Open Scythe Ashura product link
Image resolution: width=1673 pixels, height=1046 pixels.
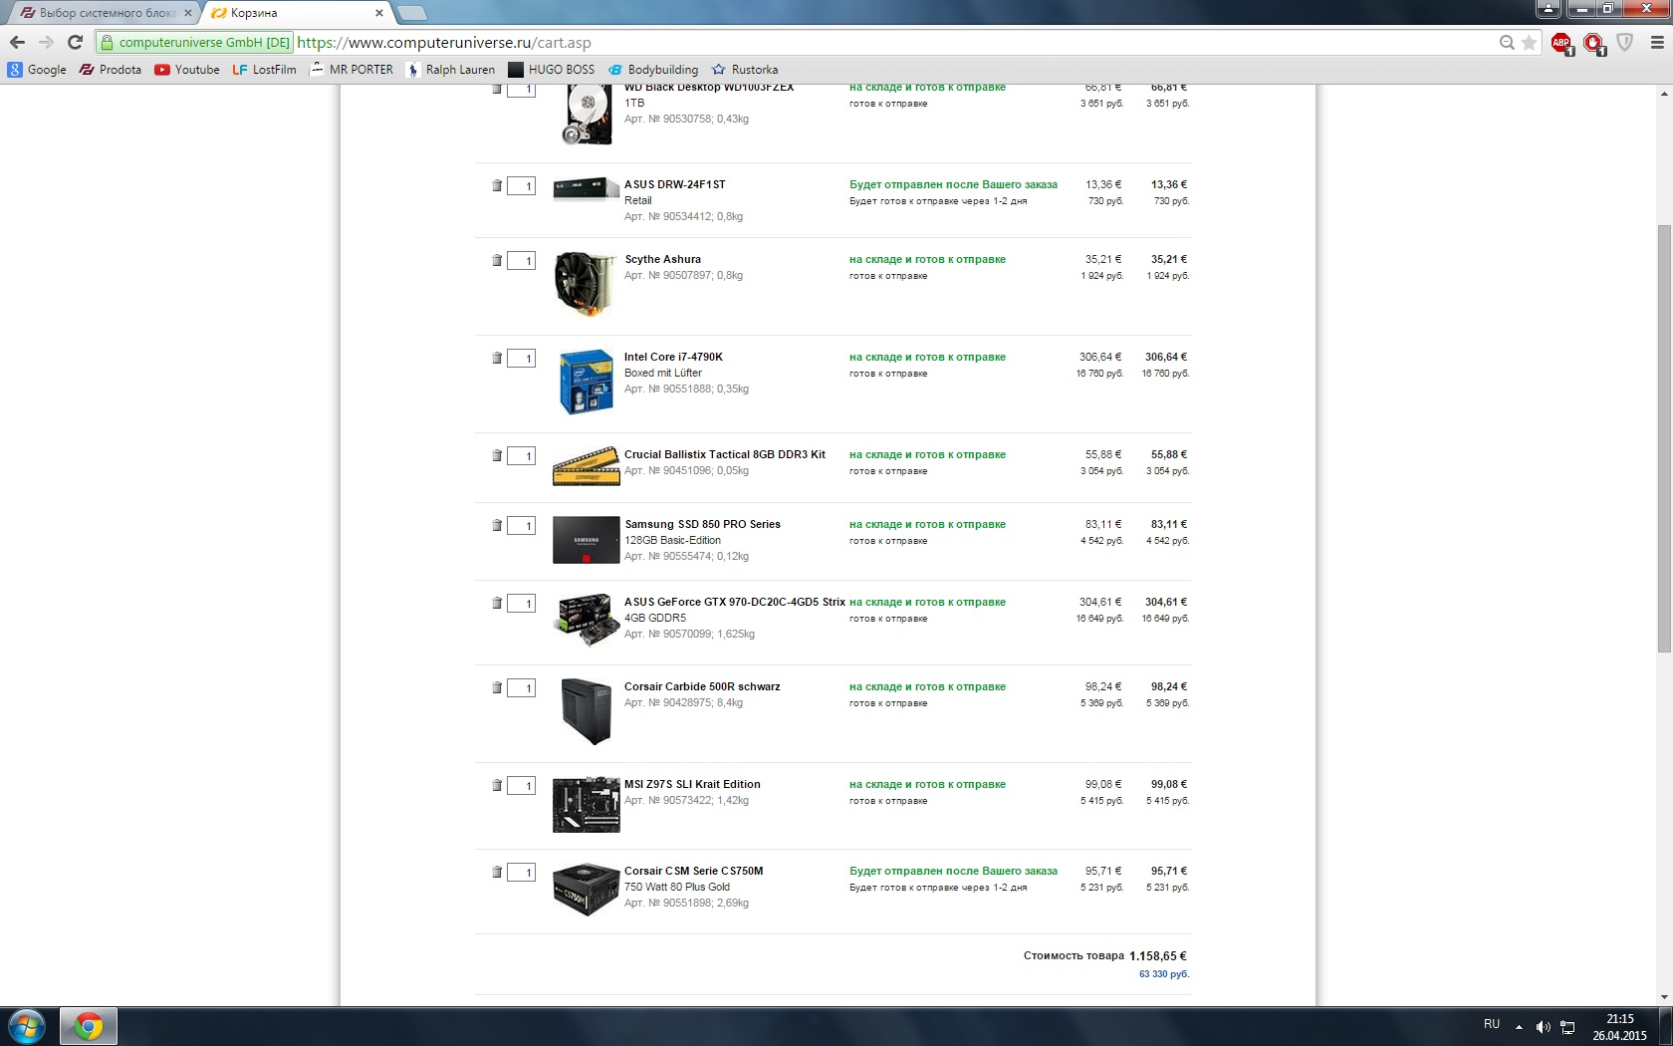[x=663, y=259]
